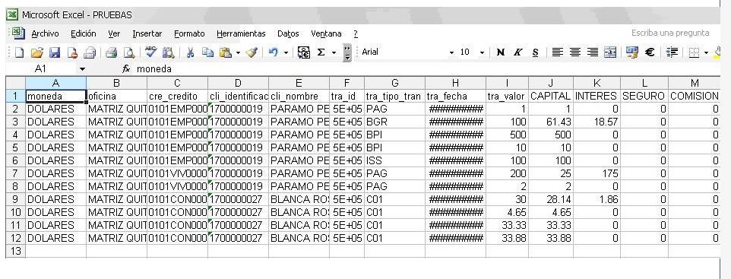Select the Format Painter brush icon
Image resolution: width=731 pixels, height=279 pixels.
(252, 52)
